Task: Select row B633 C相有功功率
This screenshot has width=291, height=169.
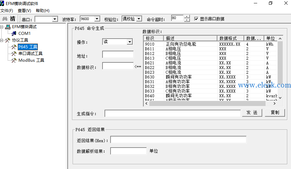Action: click(211, 91)
